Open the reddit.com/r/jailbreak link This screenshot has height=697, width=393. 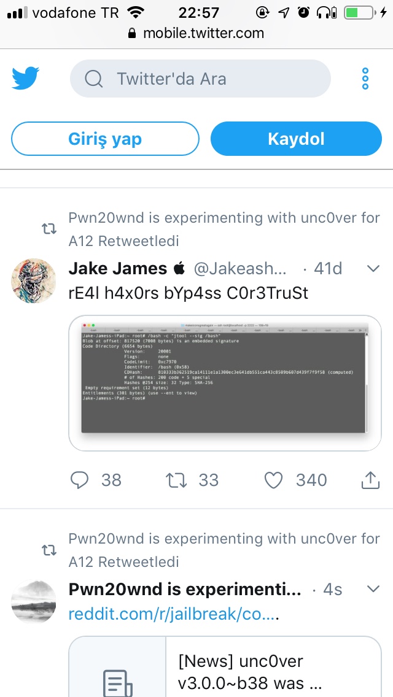(x=173, y=614)
